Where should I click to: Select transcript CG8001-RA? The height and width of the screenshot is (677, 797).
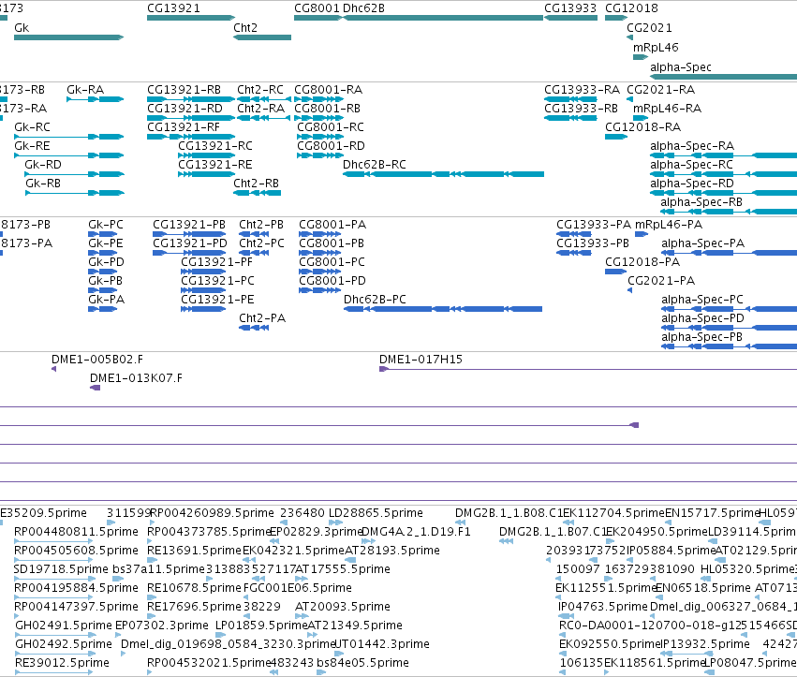click(x=319, y=99)
